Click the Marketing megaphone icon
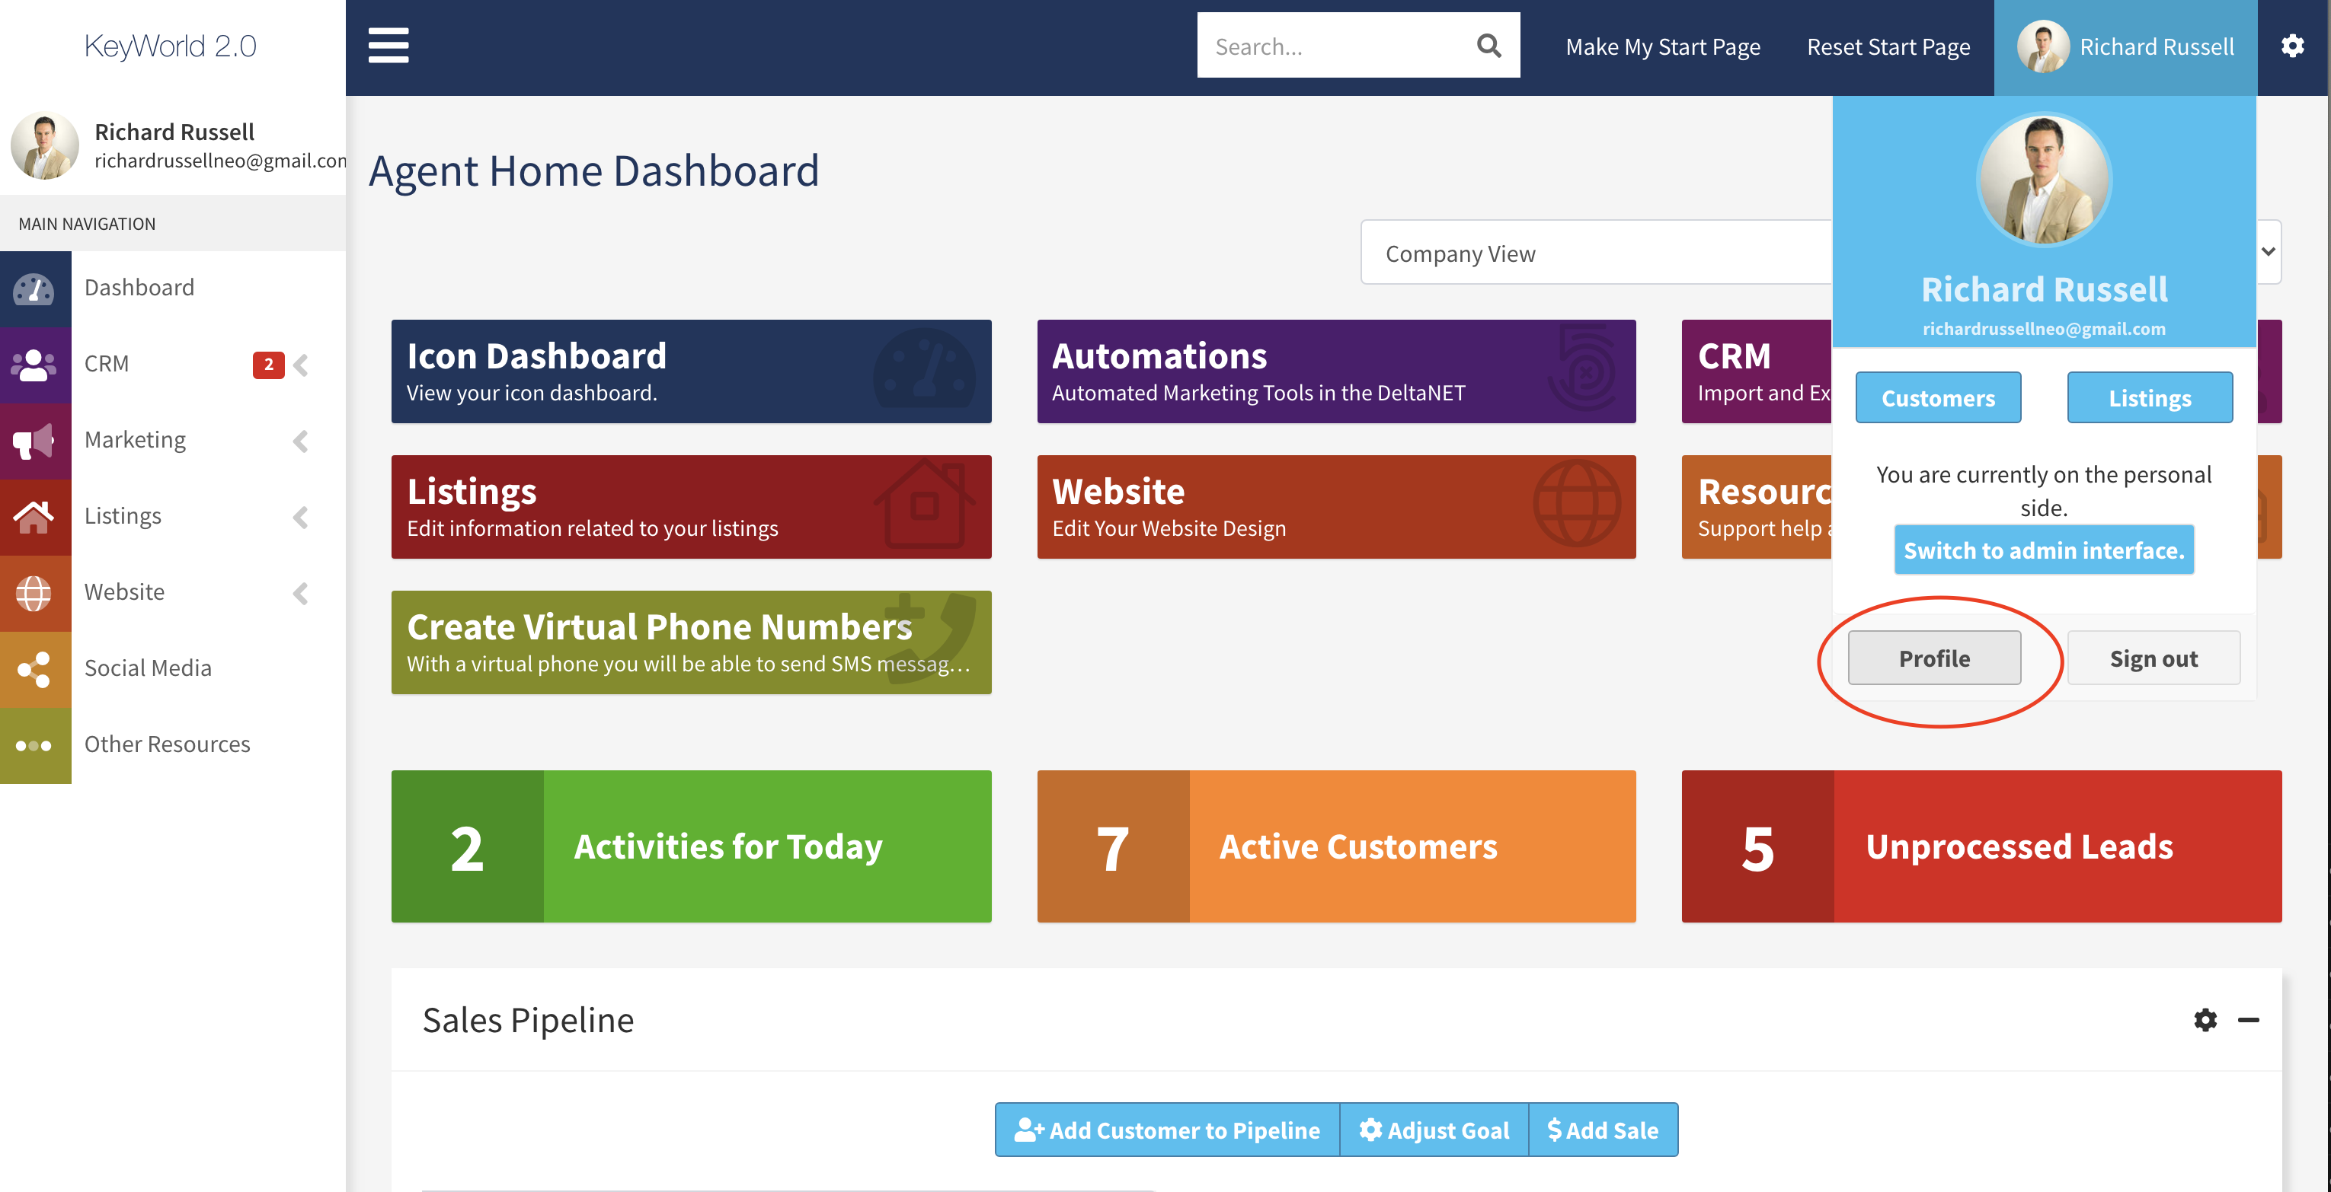The width and height of the screenshot is (2331, 1192). [x=34, y=441]
